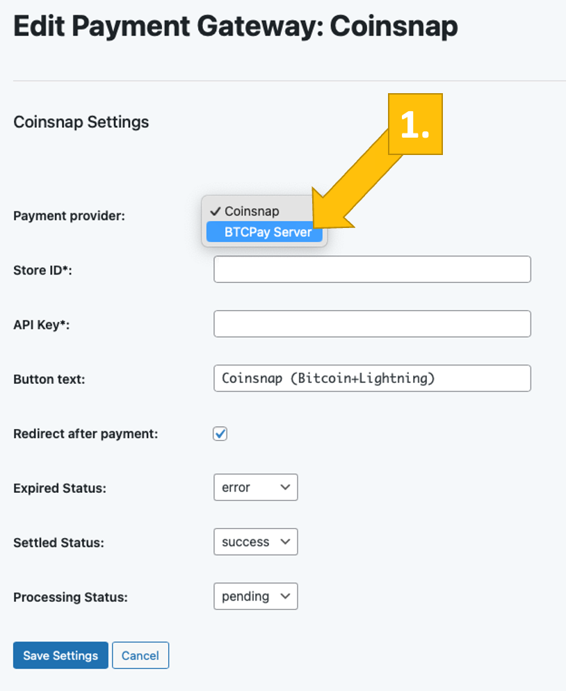Expand the Settled Status dropdown
Image resolution: width=566 pixels, height=691 pixels.
pos(255,542)
